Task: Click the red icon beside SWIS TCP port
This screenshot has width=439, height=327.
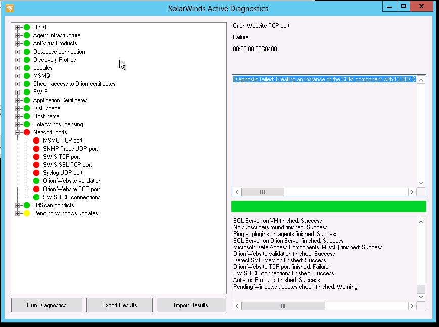Action: click(x=36, y=157)
